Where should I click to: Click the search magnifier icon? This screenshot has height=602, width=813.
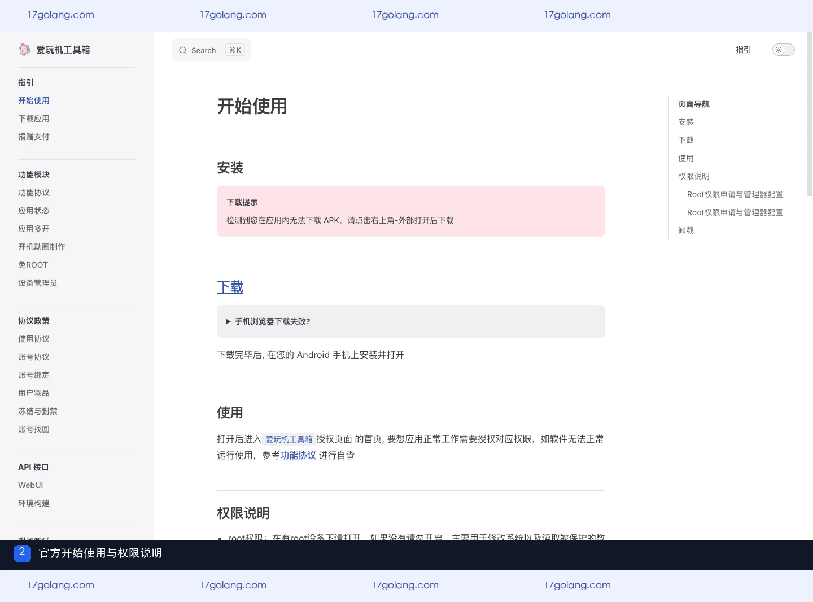[x=183, y=50]
